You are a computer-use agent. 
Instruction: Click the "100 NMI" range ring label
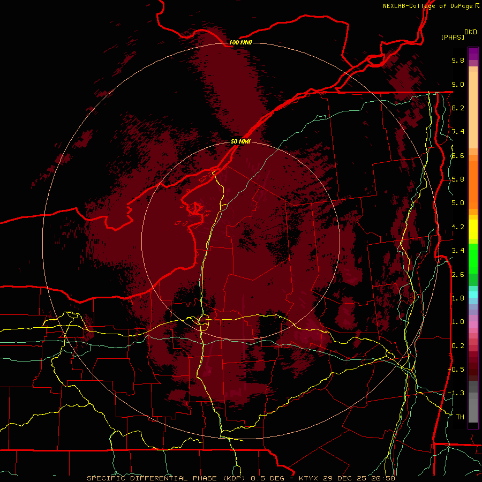point(240,42)
